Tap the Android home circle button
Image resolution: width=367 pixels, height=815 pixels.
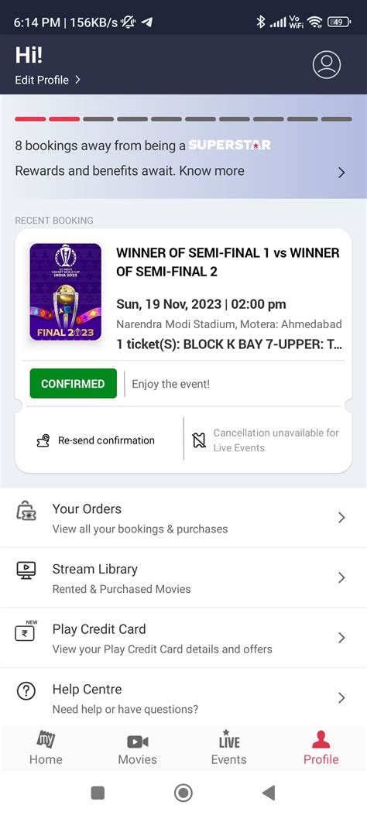click(x=183, y=793)
